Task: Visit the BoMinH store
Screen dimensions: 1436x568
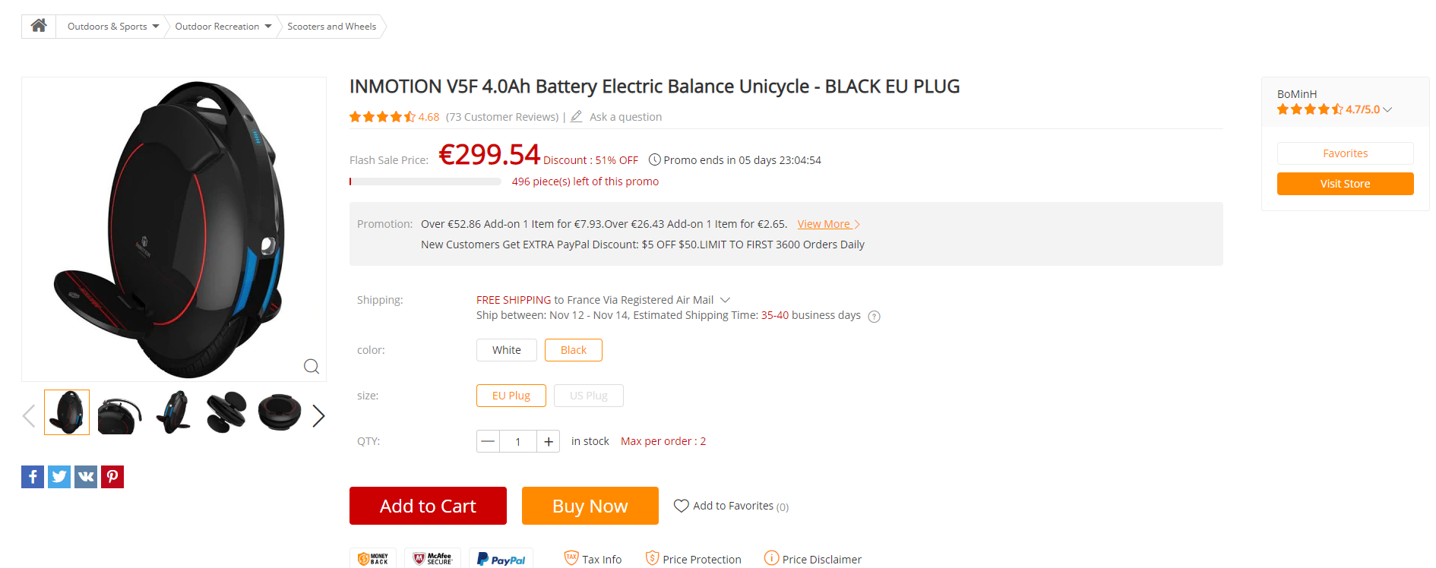Action: coord(1346,184)
